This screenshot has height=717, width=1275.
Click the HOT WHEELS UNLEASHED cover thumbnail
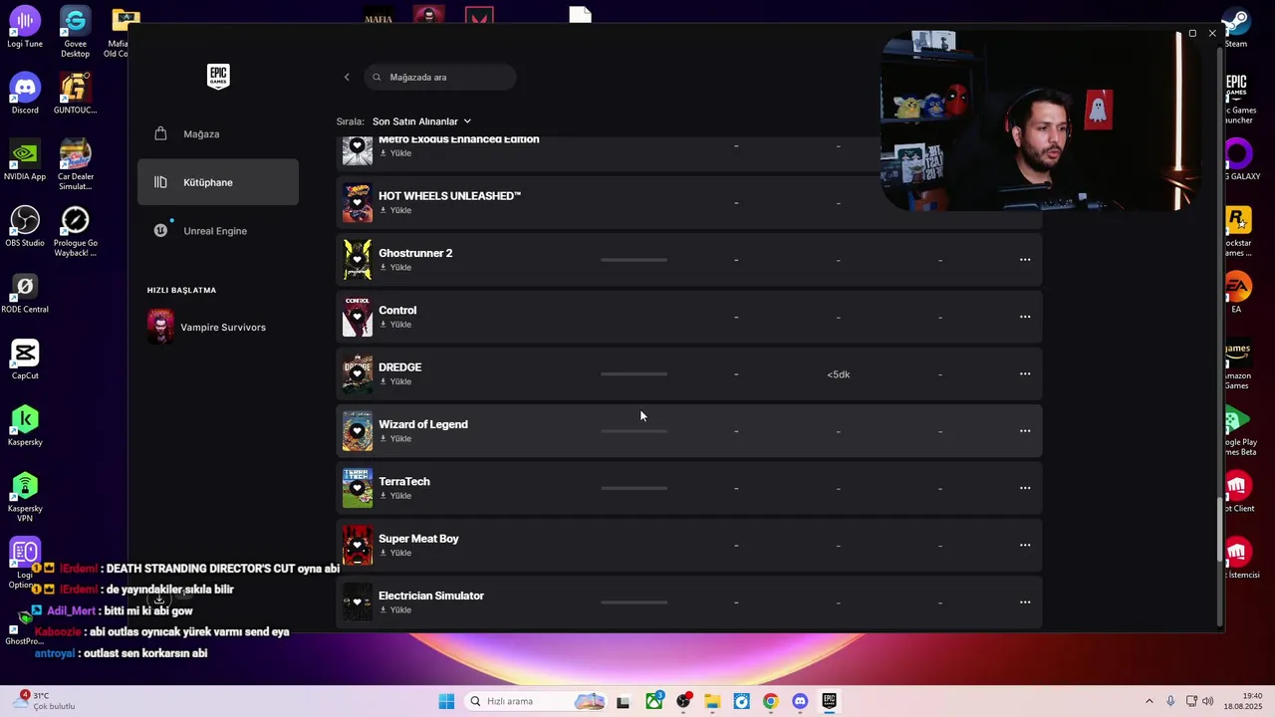pos(358,202)
